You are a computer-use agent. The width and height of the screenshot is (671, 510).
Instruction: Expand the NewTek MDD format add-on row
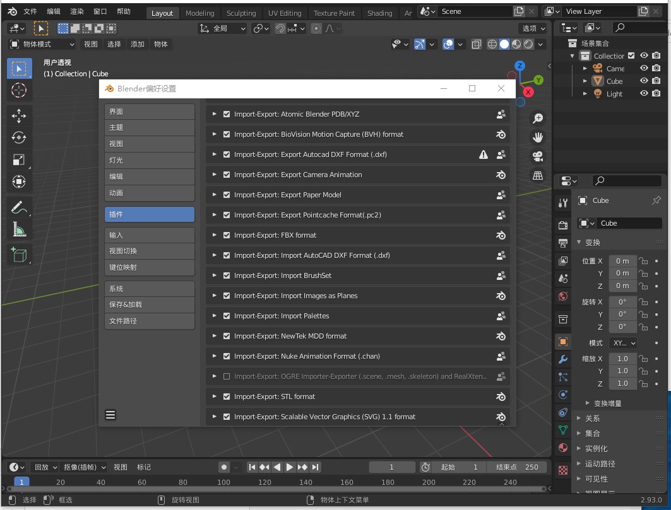click(215, 336)
